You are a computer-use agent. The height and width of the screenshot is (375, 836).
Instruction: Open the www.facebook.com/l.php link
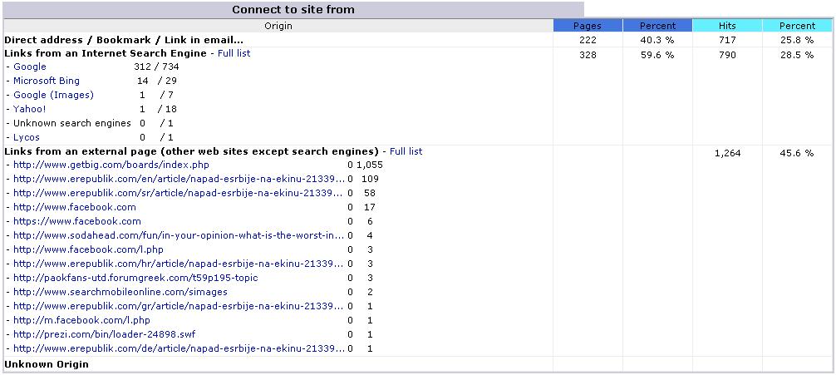[89, 249]
